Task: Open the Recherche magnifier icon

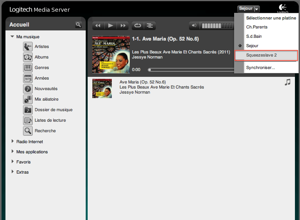Action: point(28,131)
